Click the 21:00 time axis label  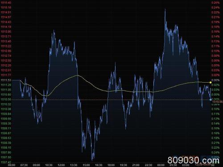(136, 165)
